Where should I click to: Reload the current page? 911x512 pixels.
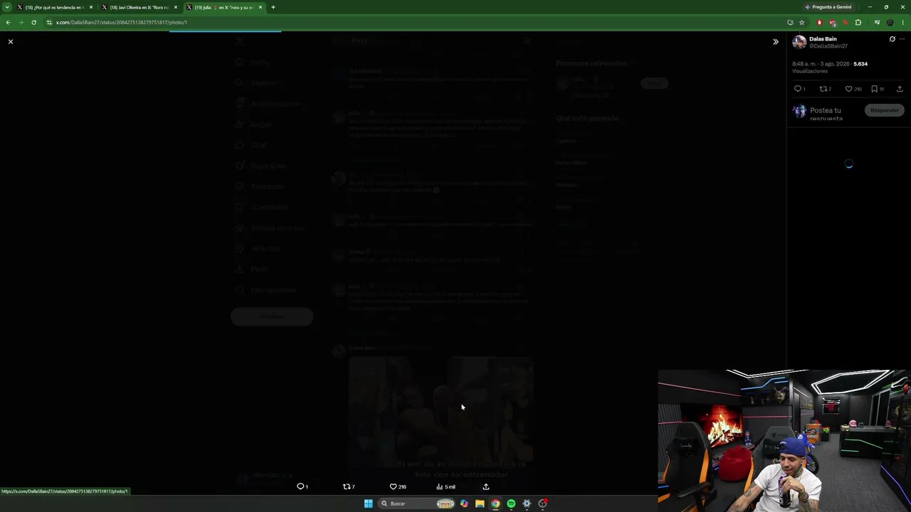[33, 22]
